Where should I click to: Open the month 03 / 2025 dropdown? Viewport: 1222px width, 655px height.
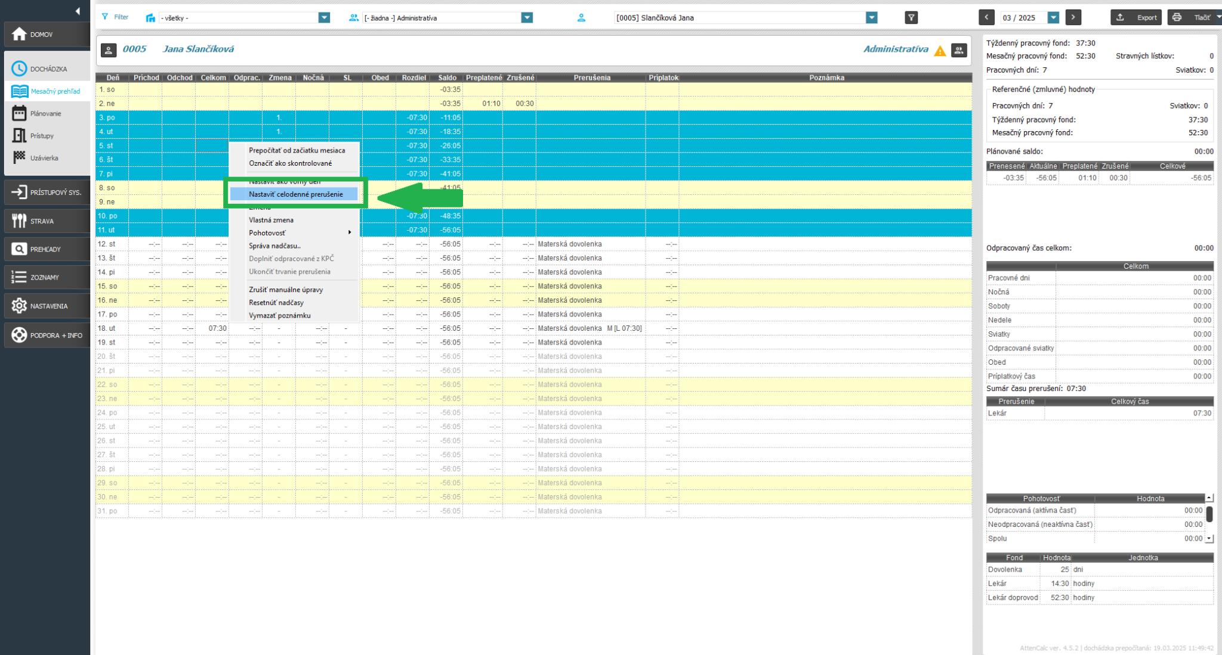(x=1053, y=18)
